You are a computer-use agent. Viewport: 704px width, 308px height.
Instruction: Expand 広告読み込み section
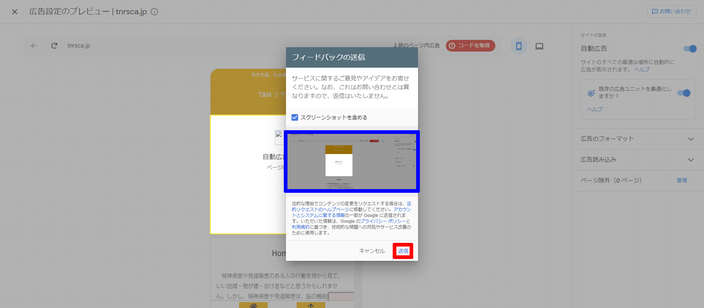pos(638,160)
